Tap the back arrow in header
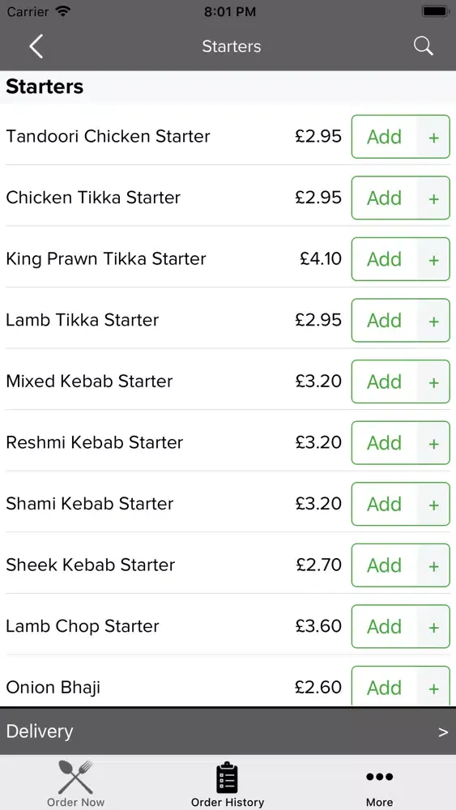456x810 pixels. (x=36, y=46)
